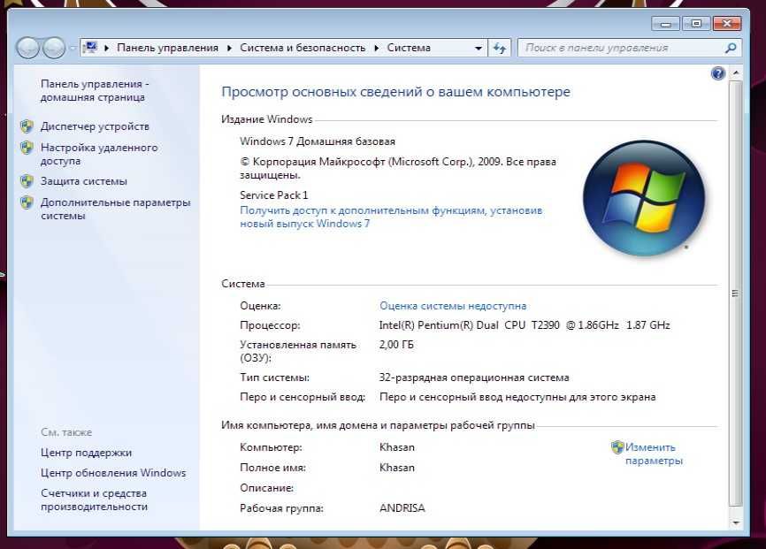
Task: Click the 32-разрядная операционная система text
Action: (x=474, y=377)
